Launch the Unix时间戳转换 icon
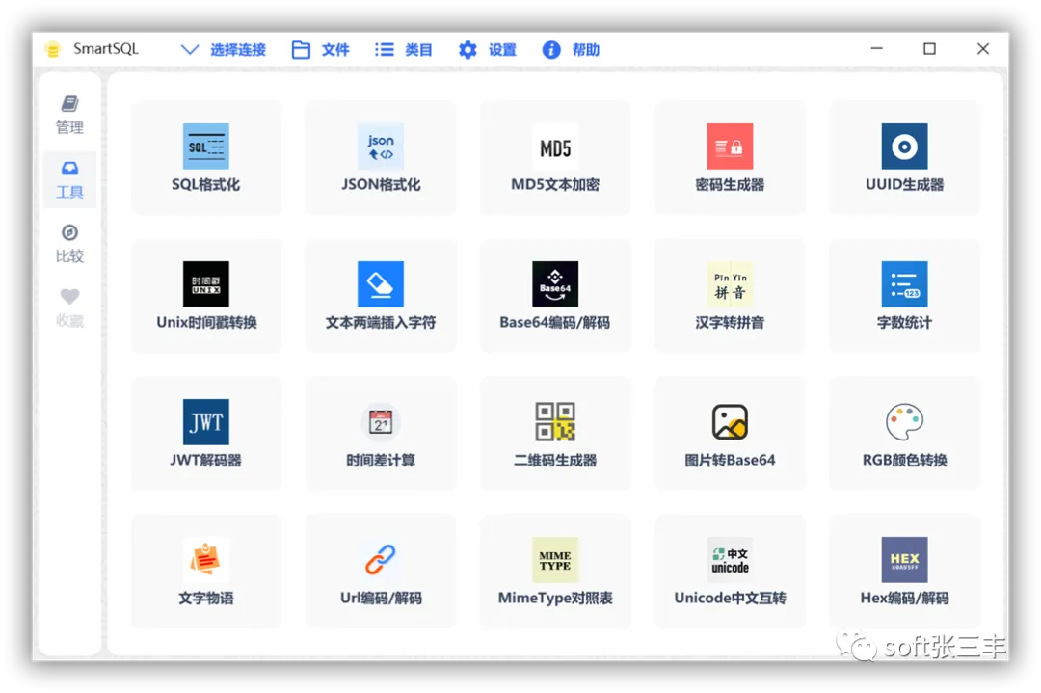Screen dimensions: 1041x693 pos(206,284)
